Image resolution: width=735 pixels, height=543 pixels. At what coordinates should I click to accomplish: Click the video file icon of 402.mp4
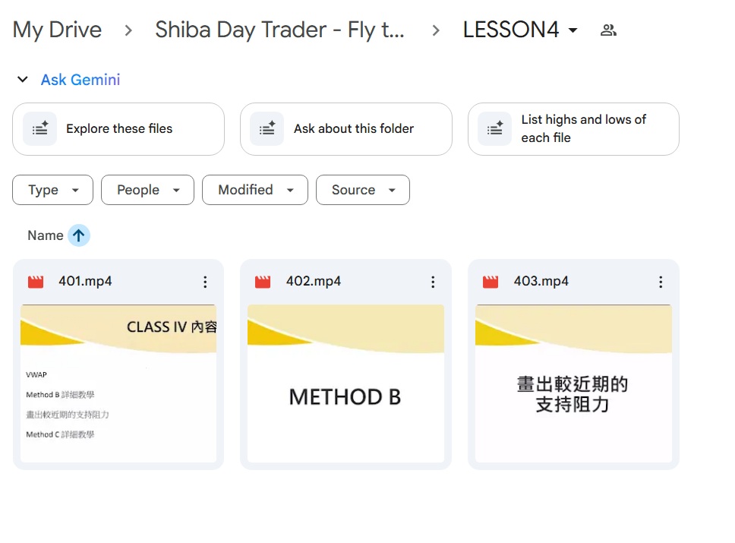[263, 282]
